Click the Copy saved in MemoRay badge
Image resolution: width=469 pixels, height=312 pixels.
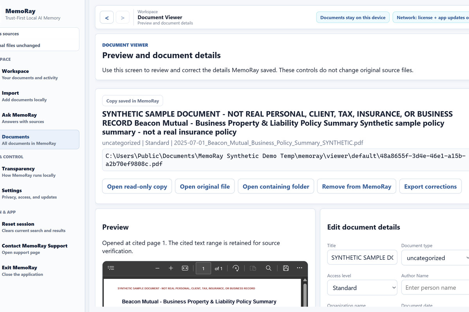coord(132,101)
